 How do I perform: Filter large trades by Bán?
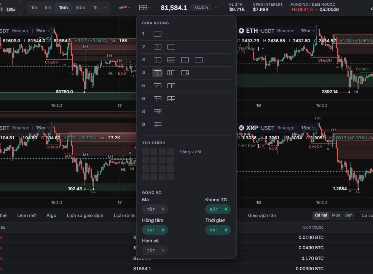349,215
